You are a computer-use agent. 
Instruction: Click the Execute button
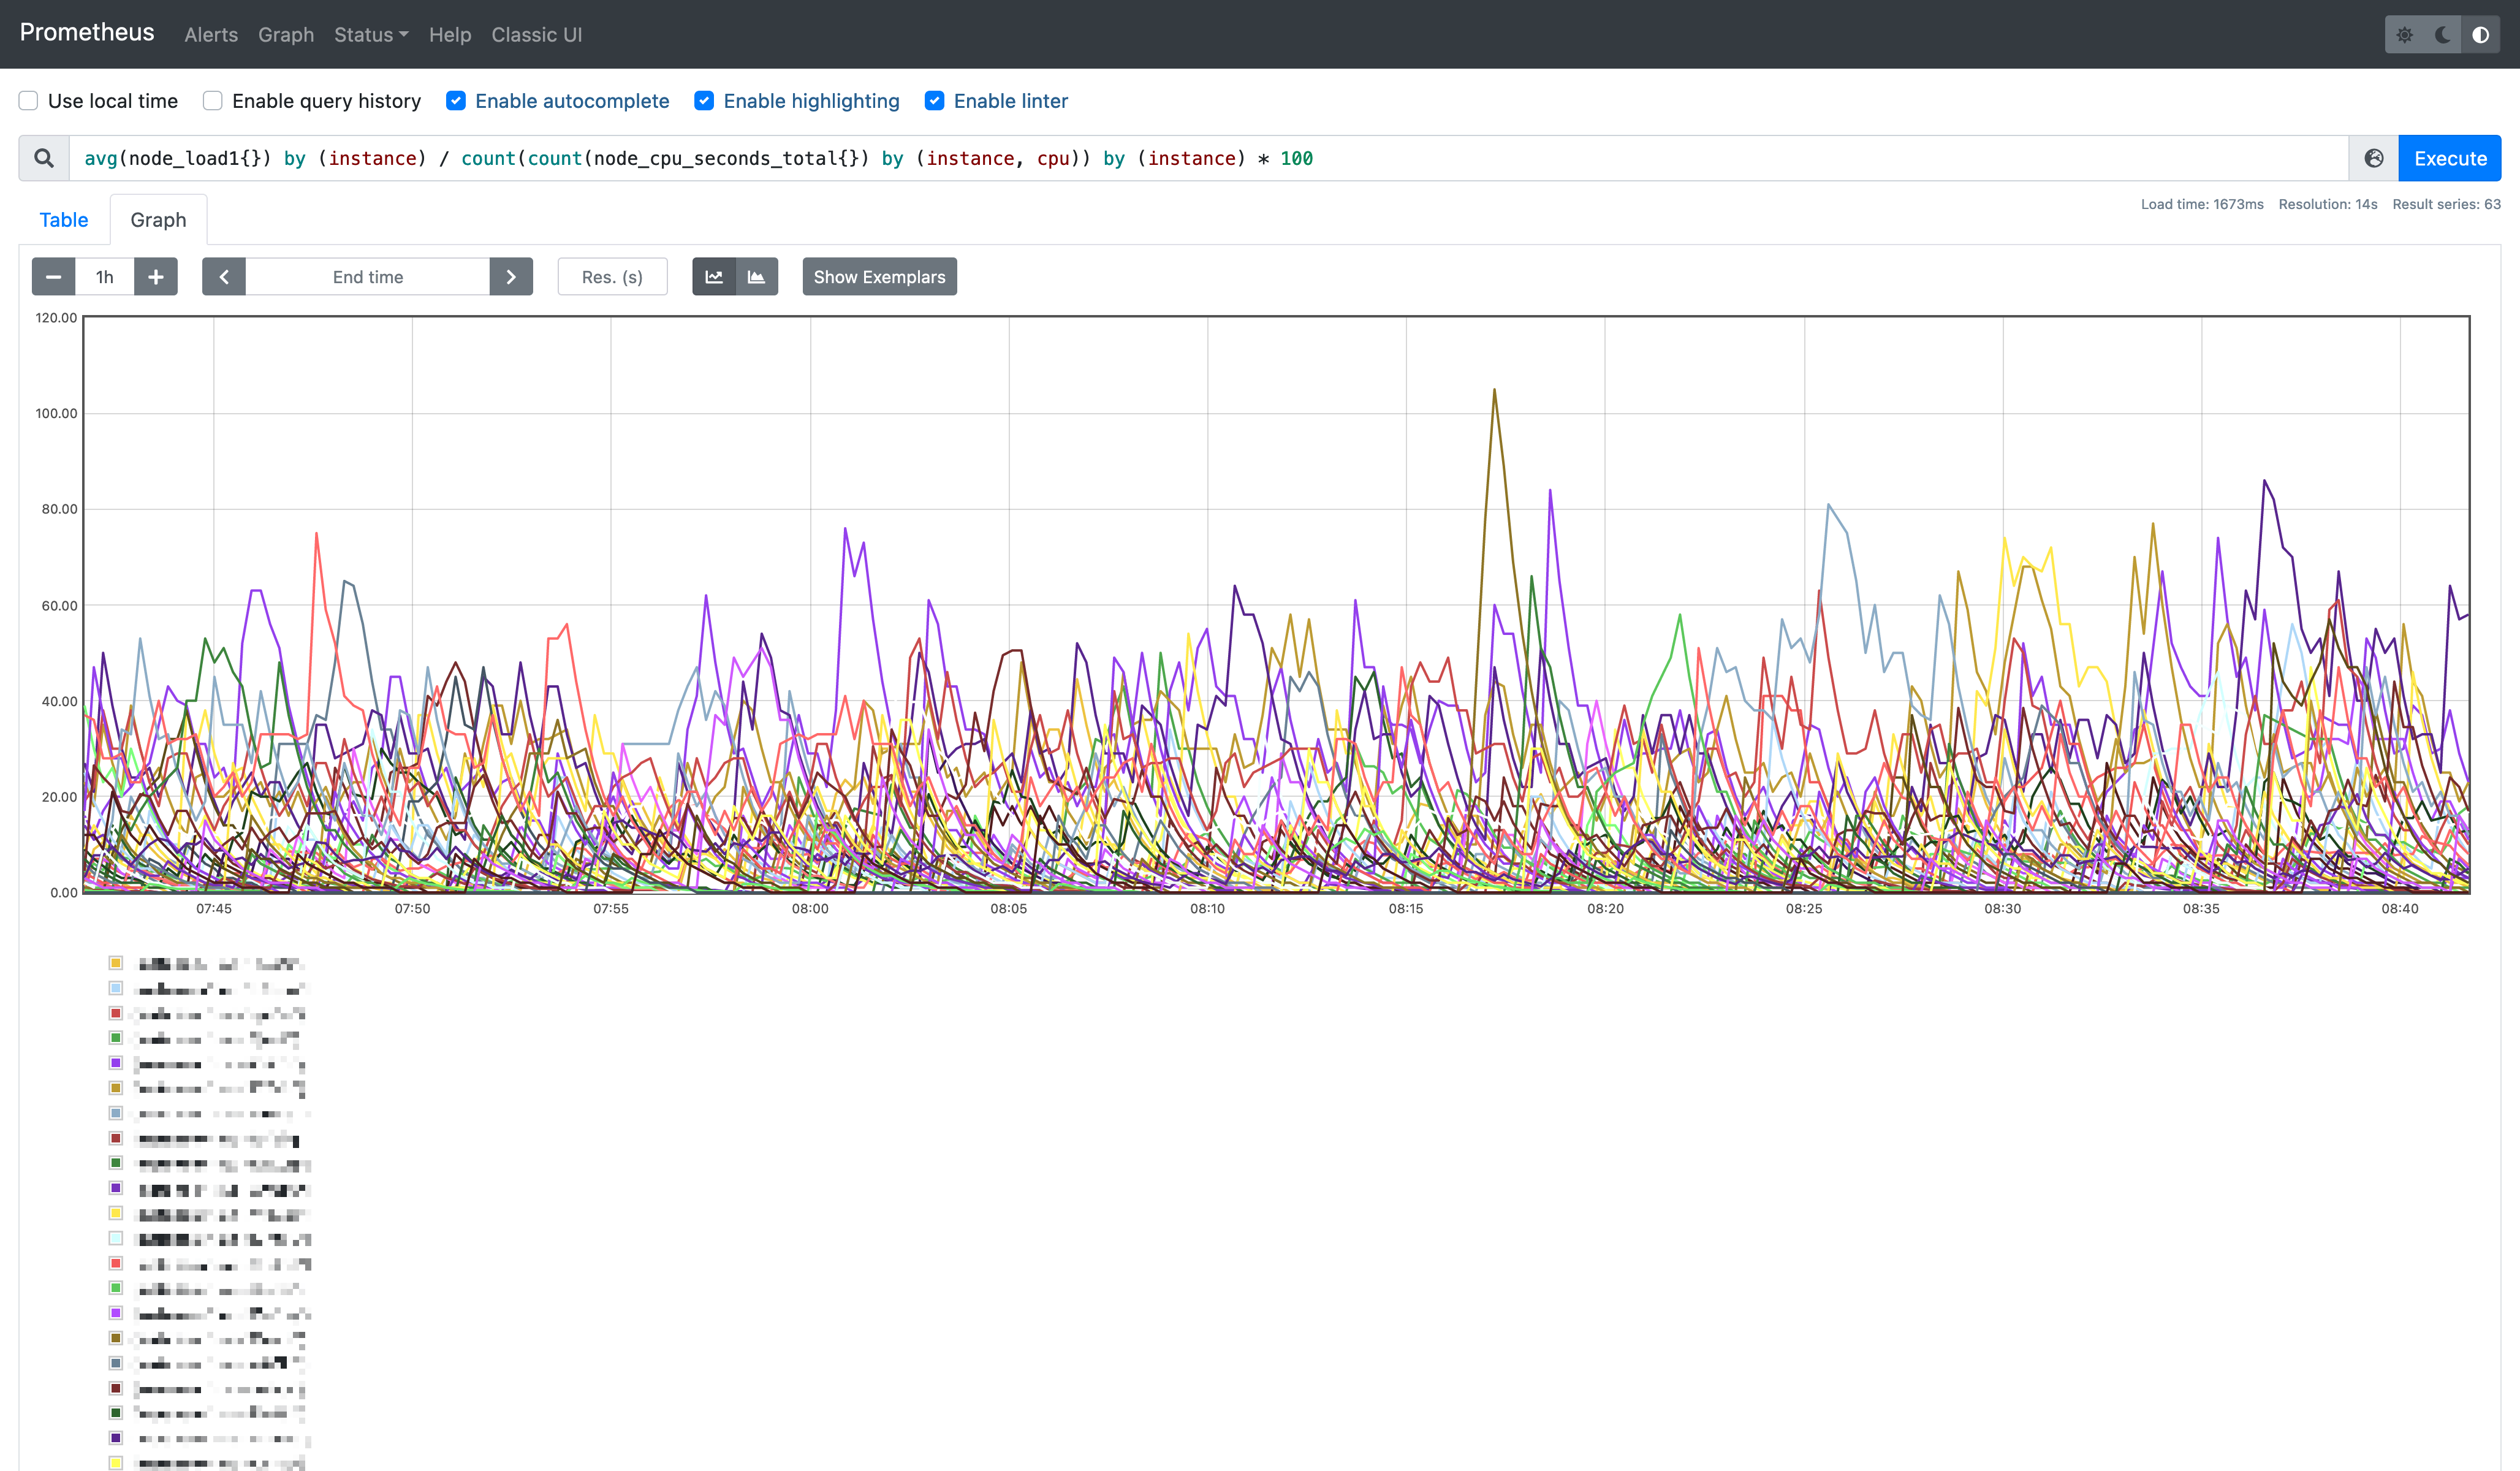[x=2449, y=158]
